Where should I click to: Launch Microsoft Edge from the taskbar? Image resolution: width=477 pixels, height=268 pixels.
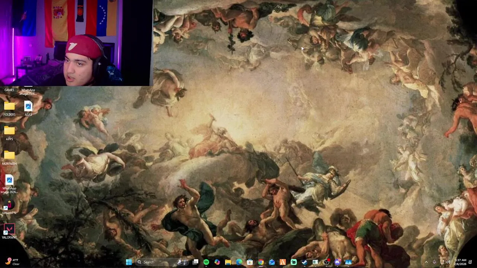click(239, 262)
